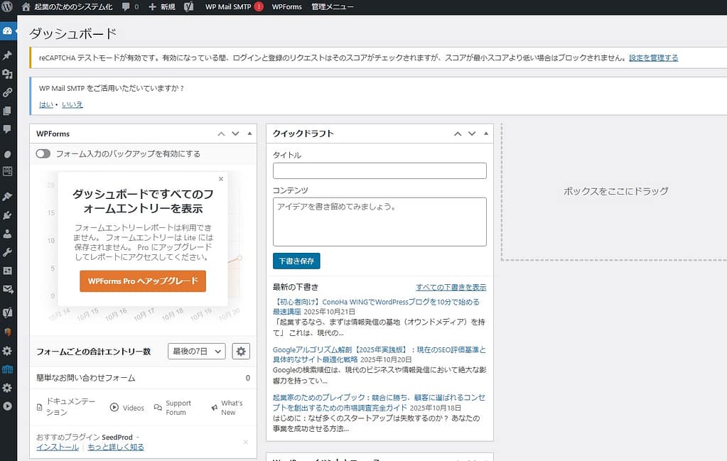Open the Yoast SEO icon in admin bar
The height and width of the screenshot is (461, 727).
(188, 6)
